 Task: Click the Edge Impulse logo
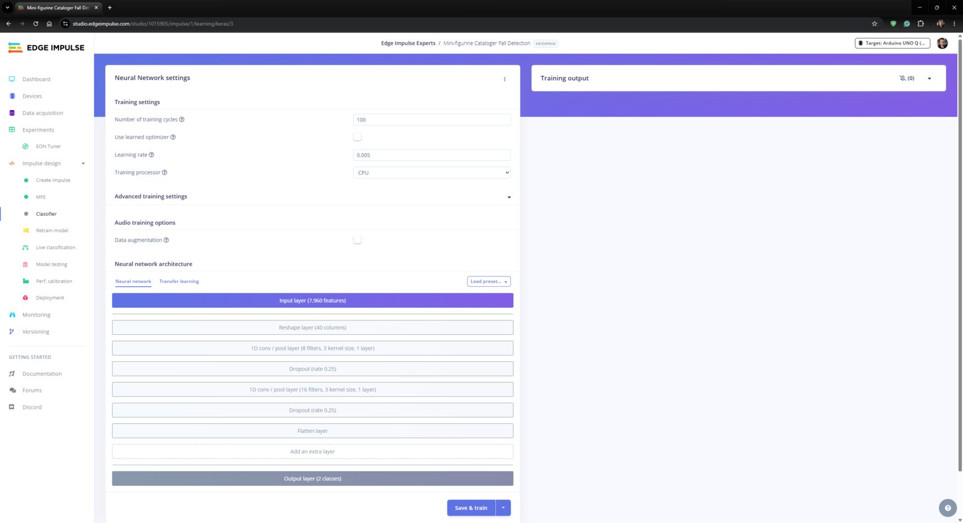point(46,47)
